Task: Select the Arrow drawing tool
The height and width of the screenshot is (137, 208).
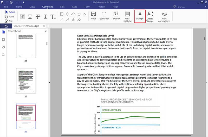Action: (x=68, y=20)
